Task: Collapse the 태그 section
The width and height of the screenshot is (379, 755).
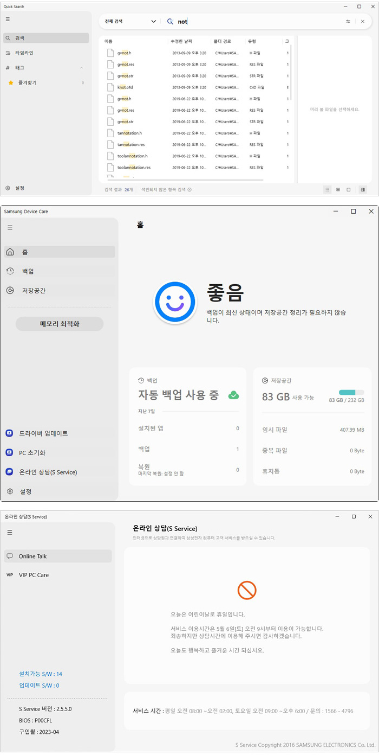Action: point(82,68)
